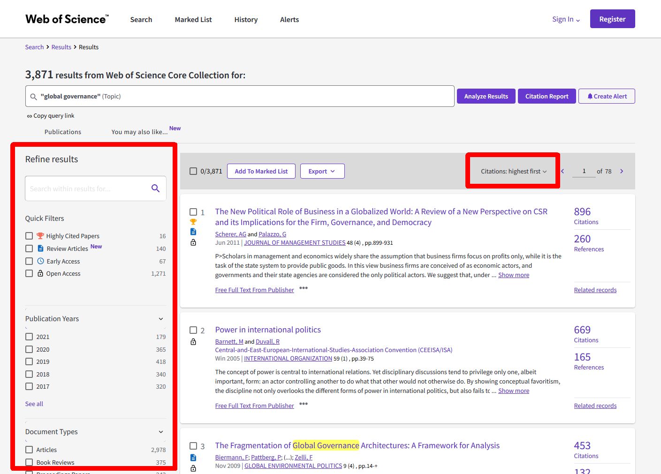
Task: Click the Highly Cited Papers trophy icon
Action: [x=40, y=236]
